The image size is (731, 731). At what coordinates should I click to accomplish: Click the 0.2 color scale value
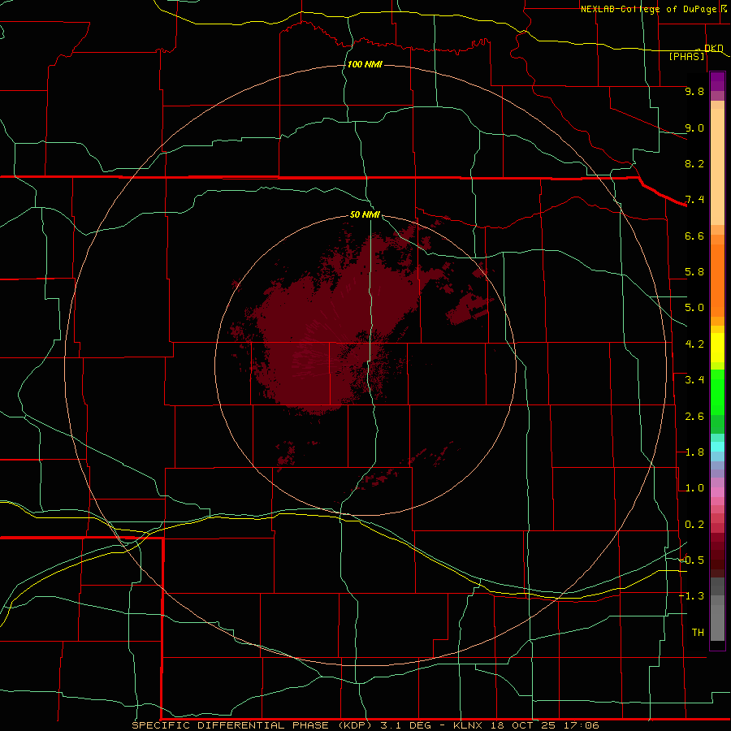click(694, 525)
